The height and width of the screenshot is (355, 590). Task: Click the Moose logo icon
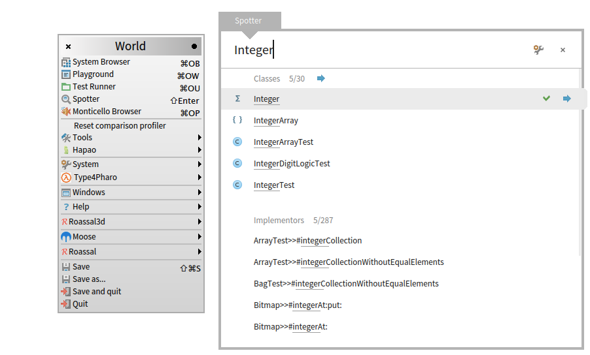(66, 237)
